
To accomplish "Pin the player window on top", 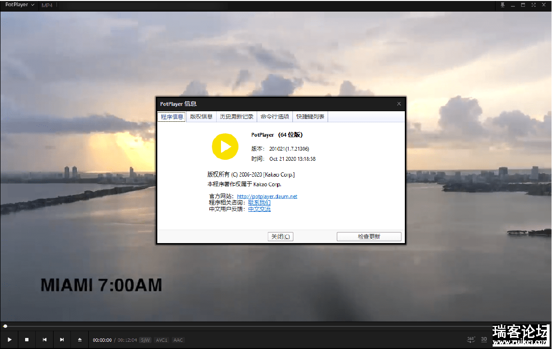I will [503, 5].
